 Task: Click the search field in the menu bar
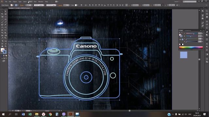pyautogui.click(x=190, y=2)
